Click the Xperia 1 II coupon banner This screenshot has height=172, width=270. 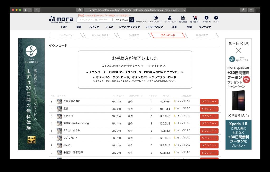point(238,135)
